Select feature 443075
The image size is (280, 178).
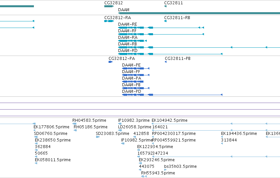pos(147,167)
